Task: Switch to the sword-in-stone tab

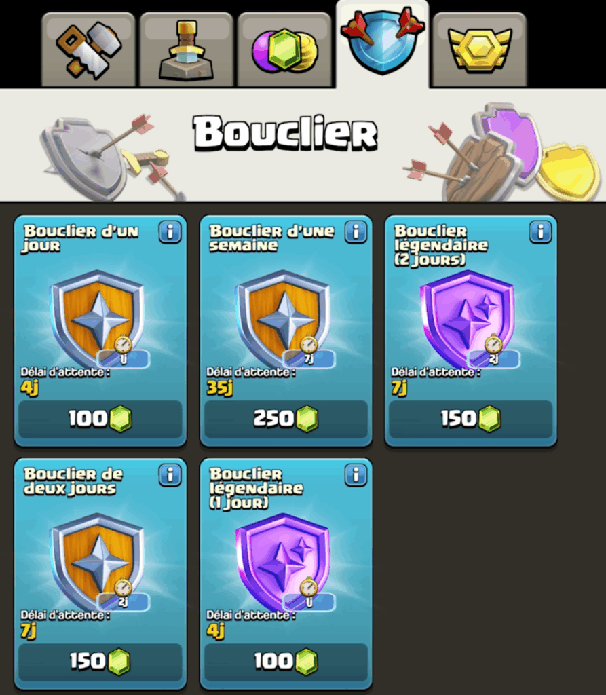Action: tap(186, 50)
